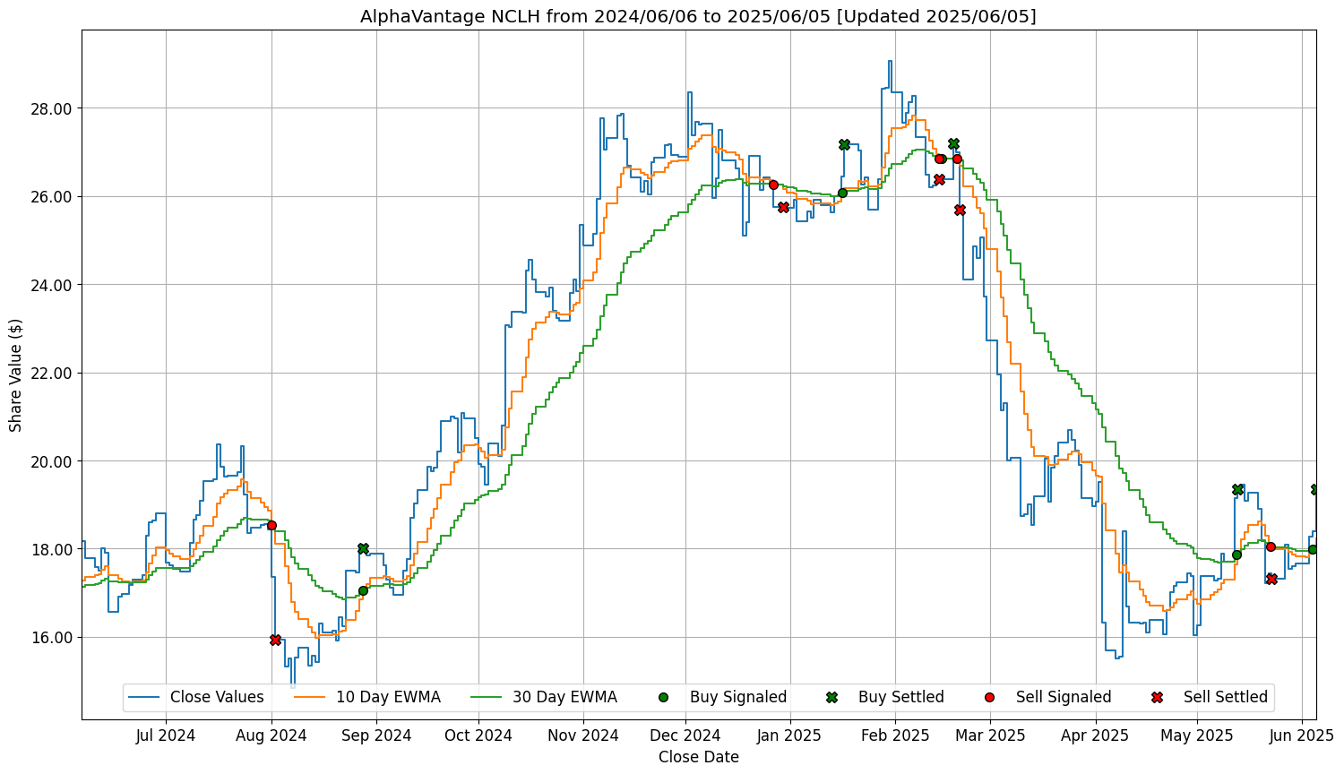This screenshot has width=1344, height=774.
Task: Click the 26.00 y-axis tick label
Action: click(x=52, y=197)
